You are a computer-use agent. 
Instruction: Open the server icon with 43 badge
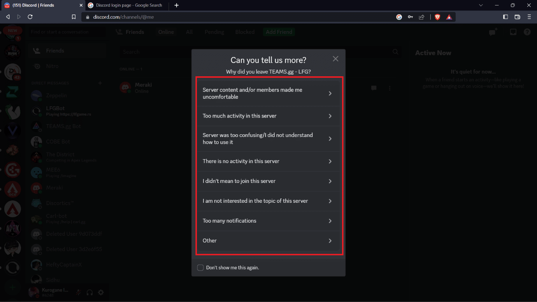[12, 72]
